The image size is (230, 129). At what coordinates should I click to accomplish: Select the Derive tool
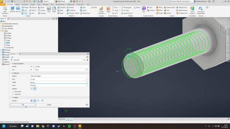click(x=33, y=10)
